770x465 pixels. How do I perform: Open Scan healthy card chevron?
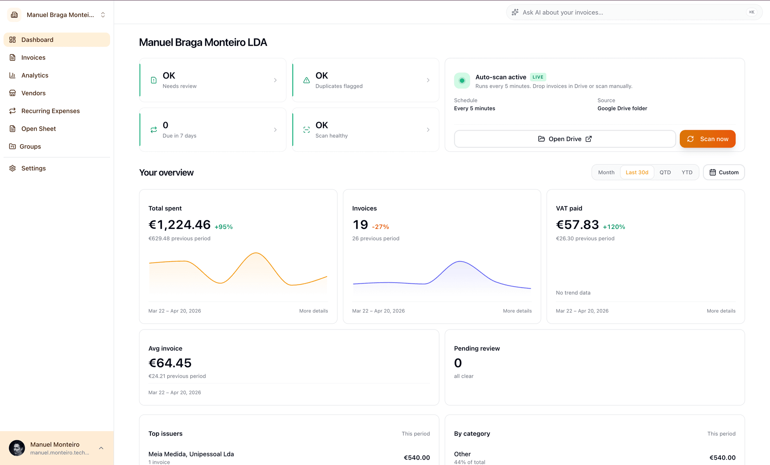428,130
